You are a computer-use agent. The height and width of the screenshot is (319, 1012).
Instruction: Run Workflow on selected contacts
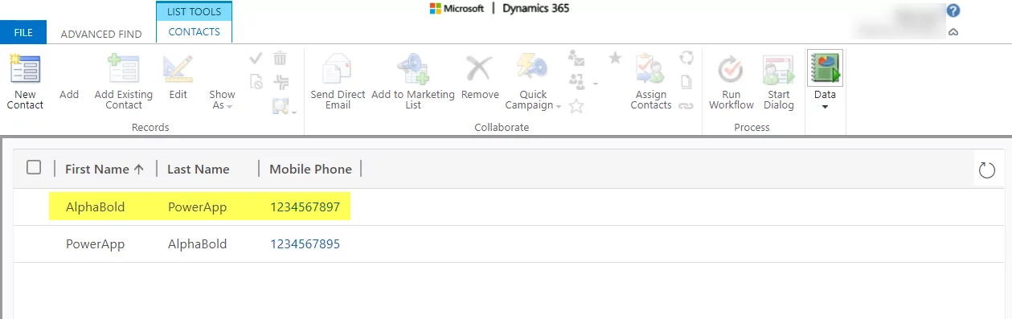(x=731, y=82)
